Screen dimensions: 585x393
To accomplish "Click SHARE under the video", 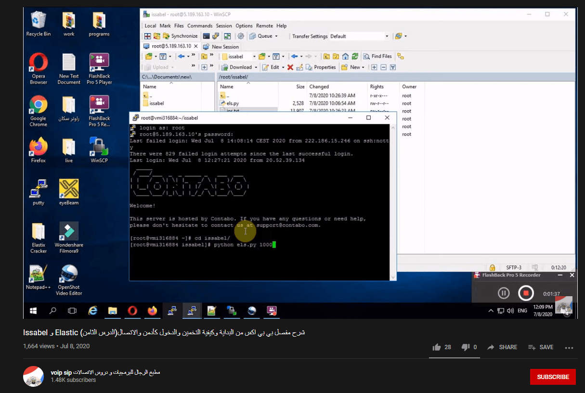I will (x=502, y=347).
